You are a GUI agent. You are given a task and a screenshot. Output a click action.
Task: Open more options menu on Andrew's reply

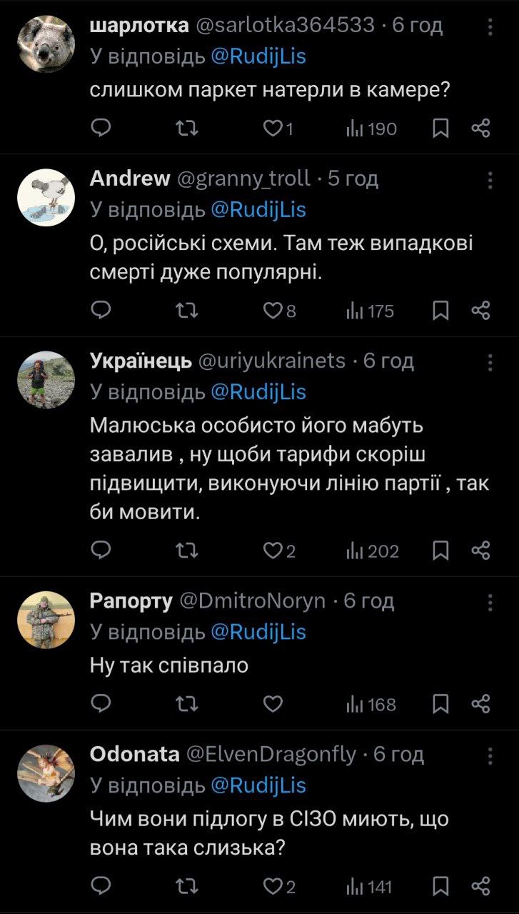click(x=490, y=179)
